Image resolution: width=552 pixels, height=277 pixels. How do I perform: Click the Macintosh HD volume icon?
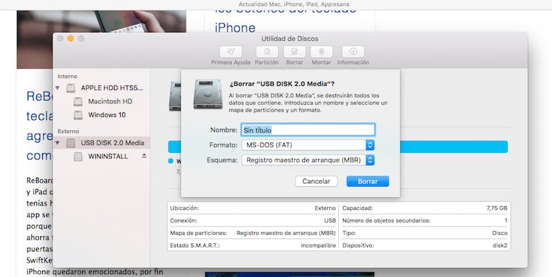click(x=78, y=101)
